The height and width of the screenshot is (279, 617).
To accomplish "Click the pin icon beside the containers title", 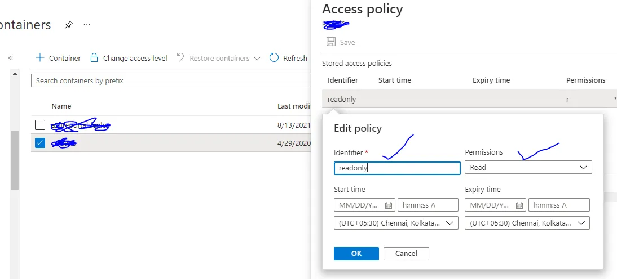I will pyautogui.click(x=69, y=25).
